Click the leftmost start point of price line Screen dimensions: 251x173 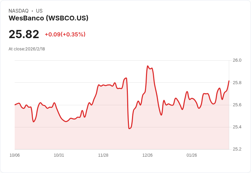pyautogui.click(x=15, y=105)
